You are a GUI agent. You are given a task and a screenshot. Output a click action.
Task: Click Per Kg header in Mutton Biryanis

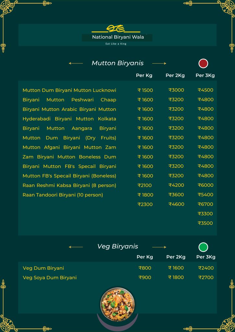click(x=144, y=76)
